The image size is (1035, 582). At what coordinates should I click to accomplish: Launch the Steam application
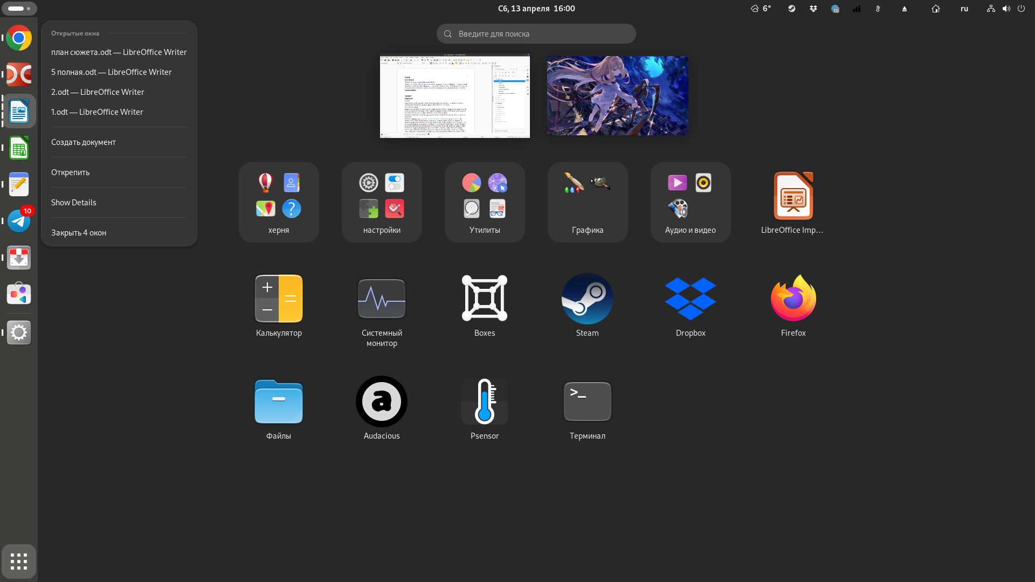pos(587,299)
